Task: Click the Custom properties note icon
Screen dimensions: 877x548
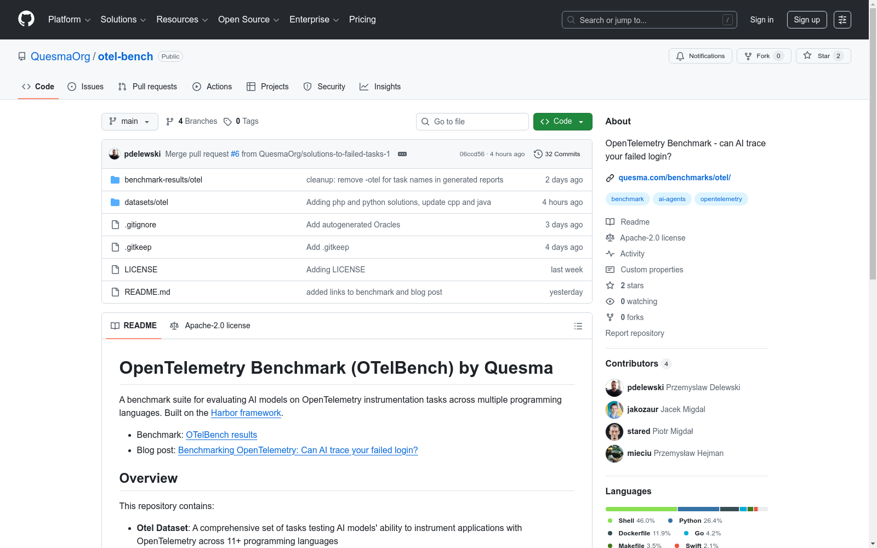Action: (610, 270)
